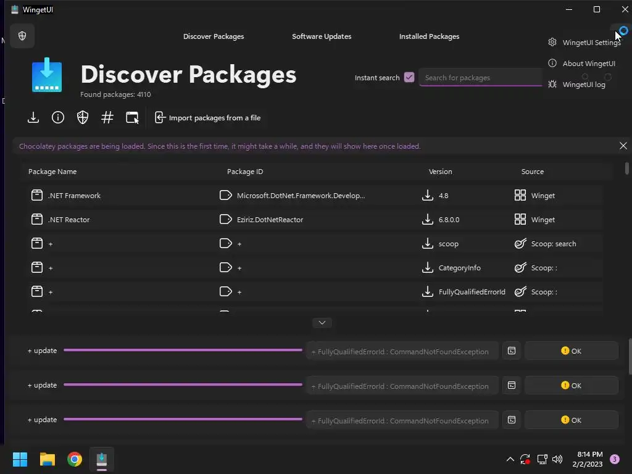
Task: Click download icon beside version 6.8.0.0
Action: pos(427,219)
